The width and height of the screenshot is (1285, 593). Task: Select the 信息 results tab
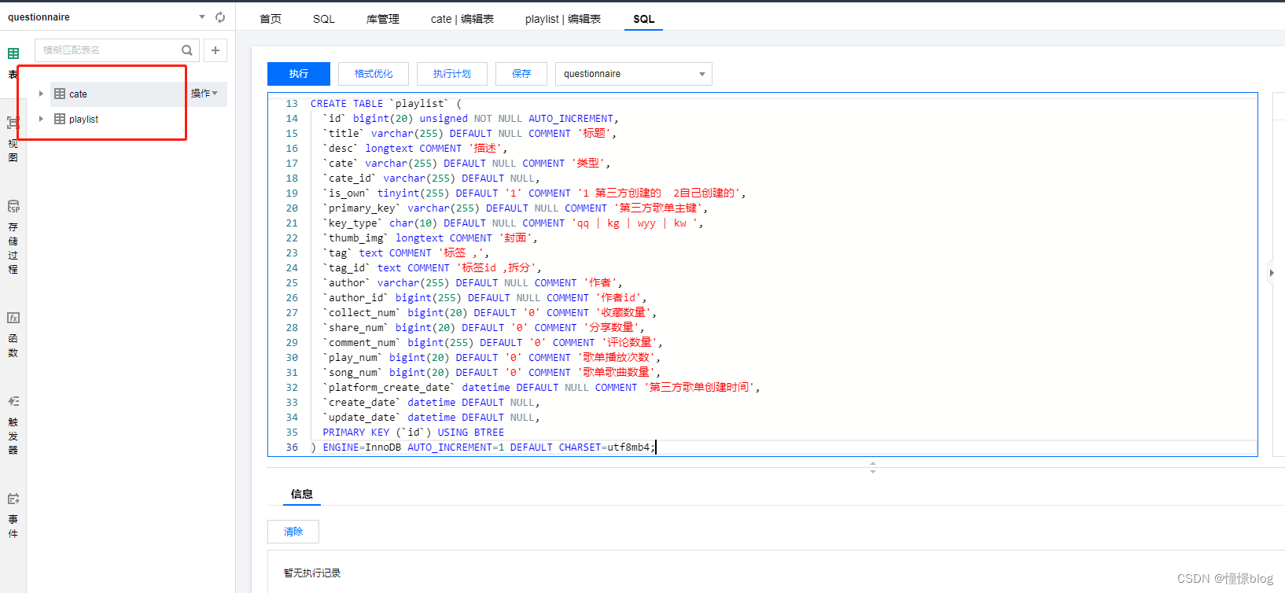click(x=302, y=494)
